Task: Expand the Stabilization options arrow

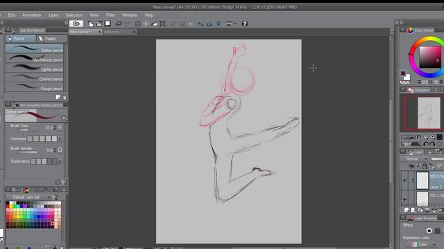Action: (x=60, y=161)
